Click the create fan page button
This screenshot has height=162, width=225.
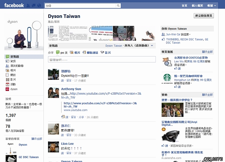204,16
